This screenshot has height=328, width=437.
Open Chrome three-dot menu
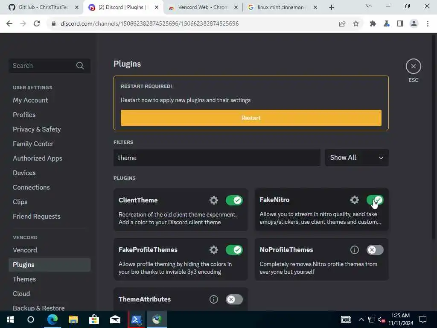pos(428,24)
